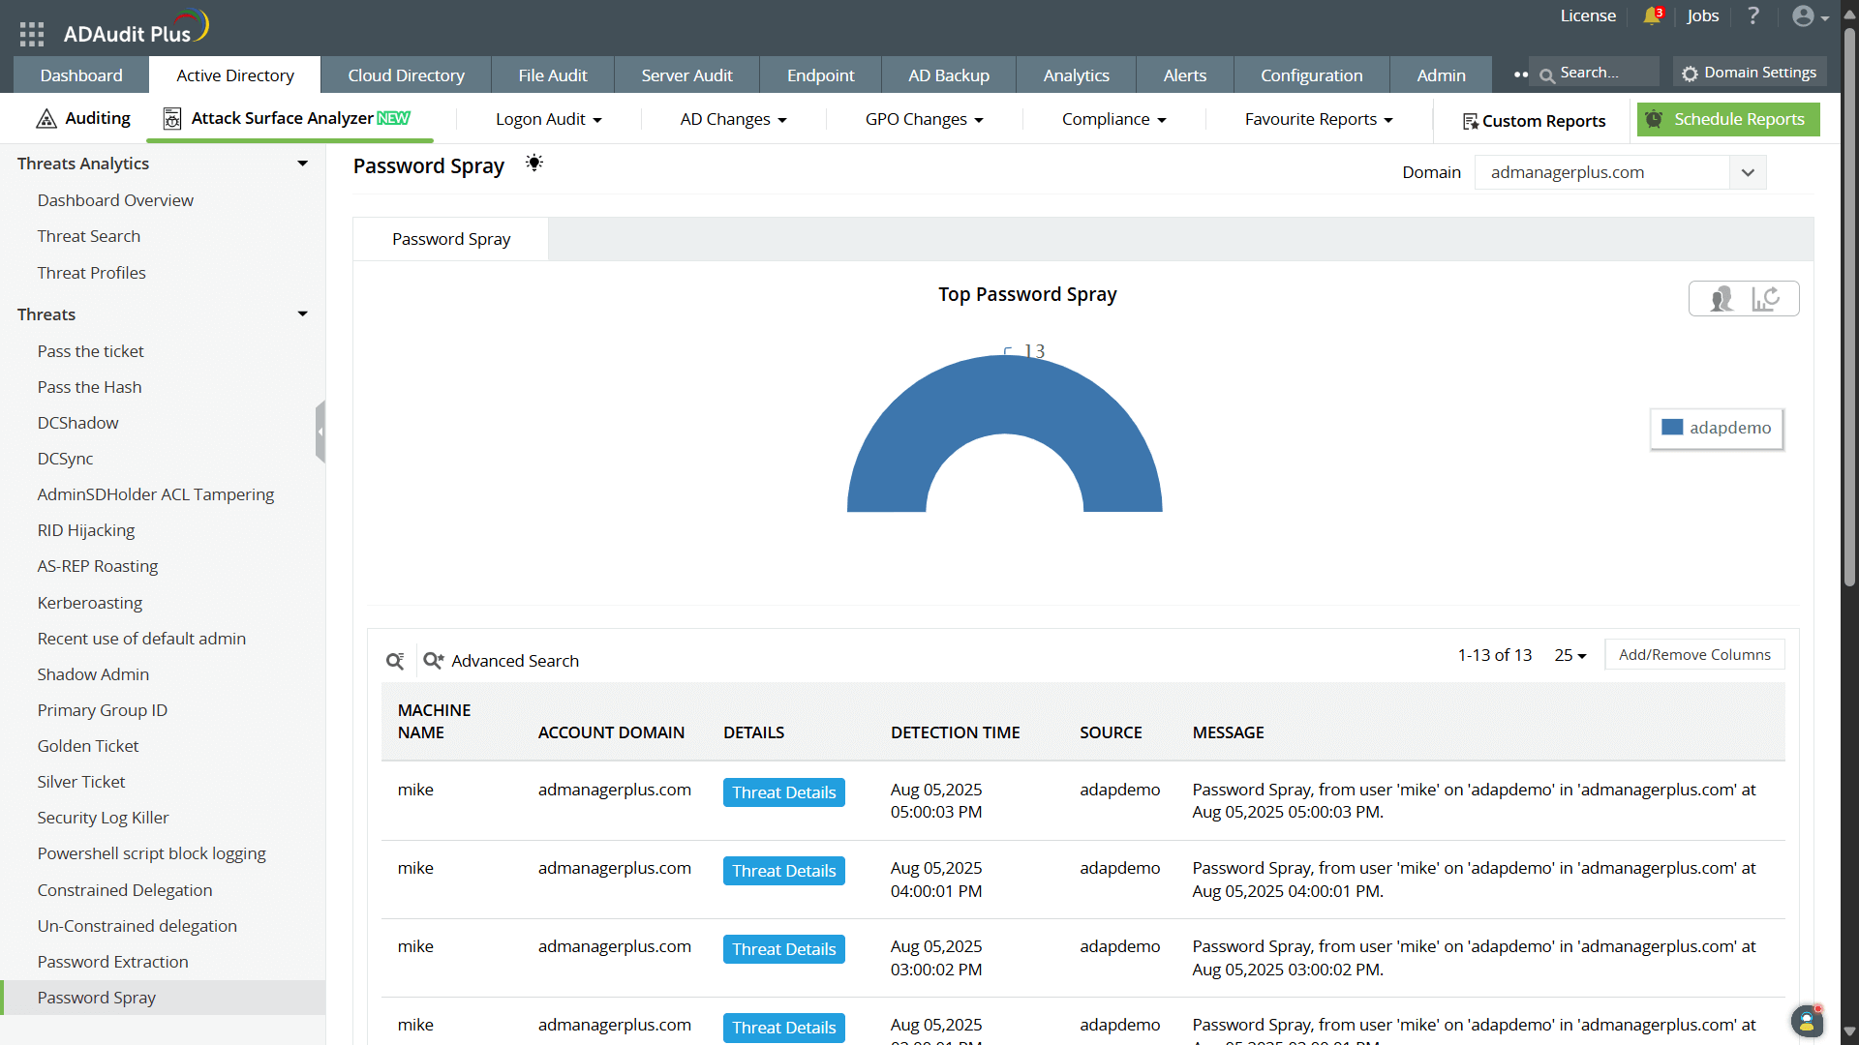1859x1045 pixels.
Task: Expand the Logon Audit dropdown
Action: coord(549,119)
